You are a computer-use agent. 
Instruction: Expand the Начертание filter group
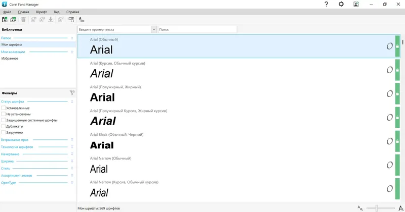pos(72,154)
